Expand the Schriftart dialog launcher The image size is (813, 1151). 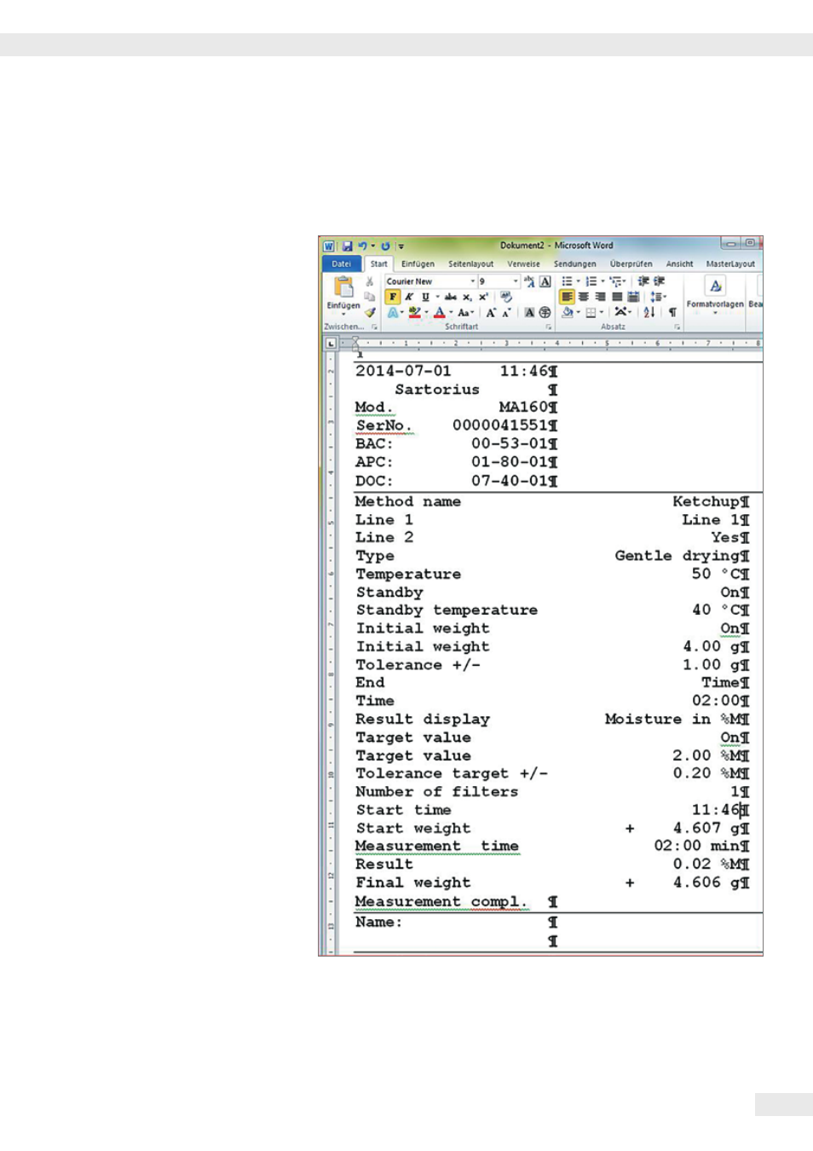click(x=549, y=327)
